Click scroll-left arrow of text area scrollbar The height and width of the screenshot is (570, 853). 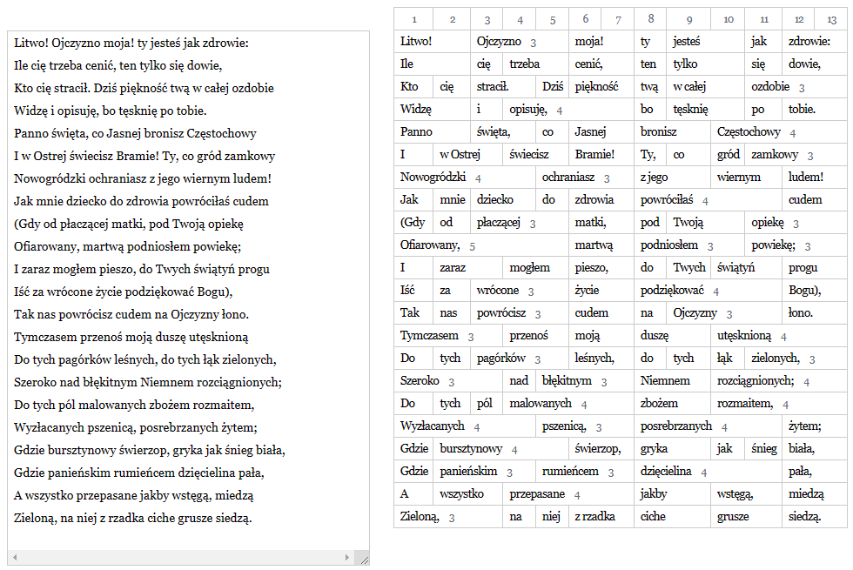pyautogui.click(x=15, y=557)
